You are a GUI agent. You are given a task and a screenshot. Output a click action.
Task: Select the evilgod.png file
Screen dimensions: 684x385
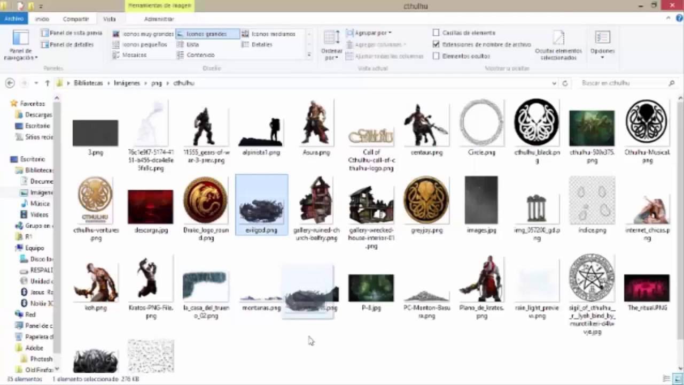[x=261, y=205]
